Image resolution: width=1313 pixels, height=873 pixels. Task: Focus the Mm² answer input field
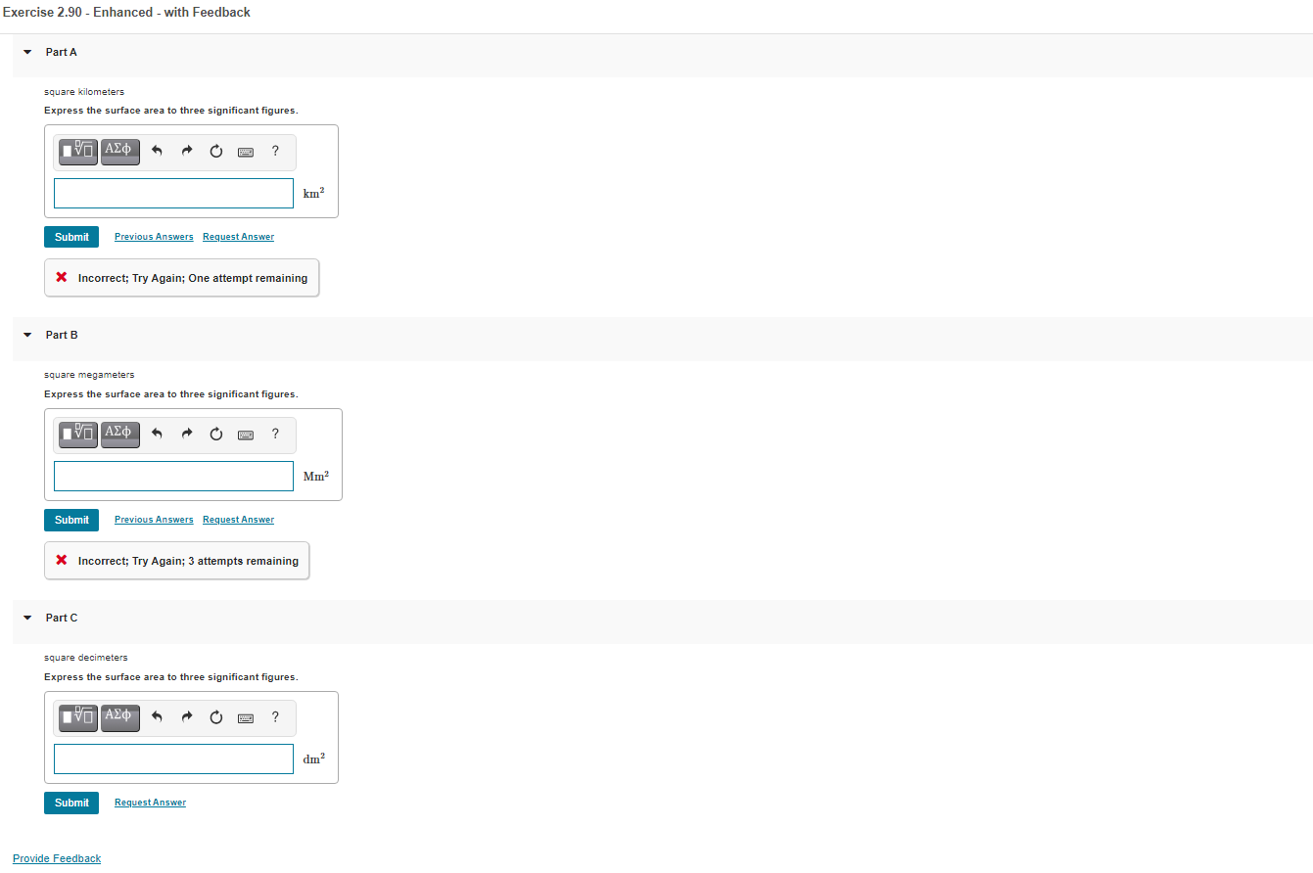tap(173, 476)
